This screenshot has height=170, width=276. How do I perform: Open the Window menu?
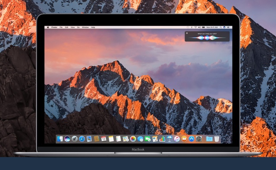[x=85, y=27]
